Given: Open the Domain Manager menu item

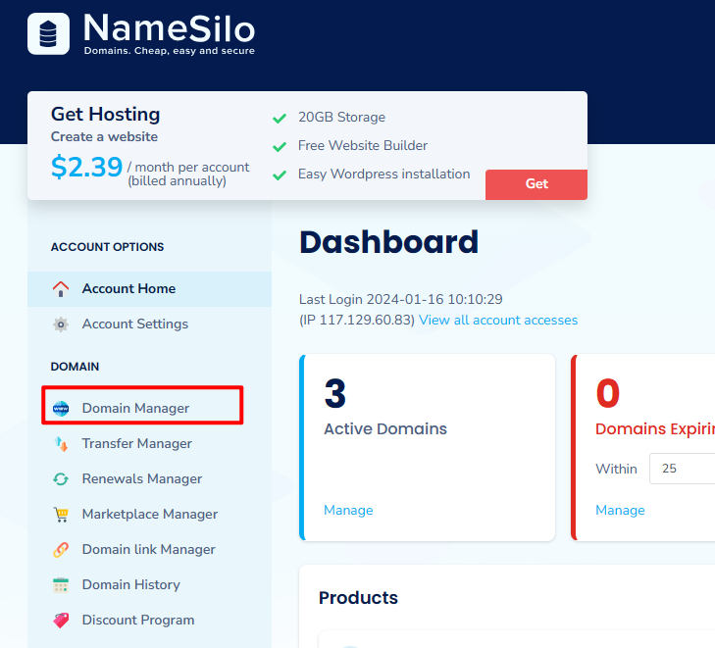Looking at the screenshot, I should click(135, 409).
